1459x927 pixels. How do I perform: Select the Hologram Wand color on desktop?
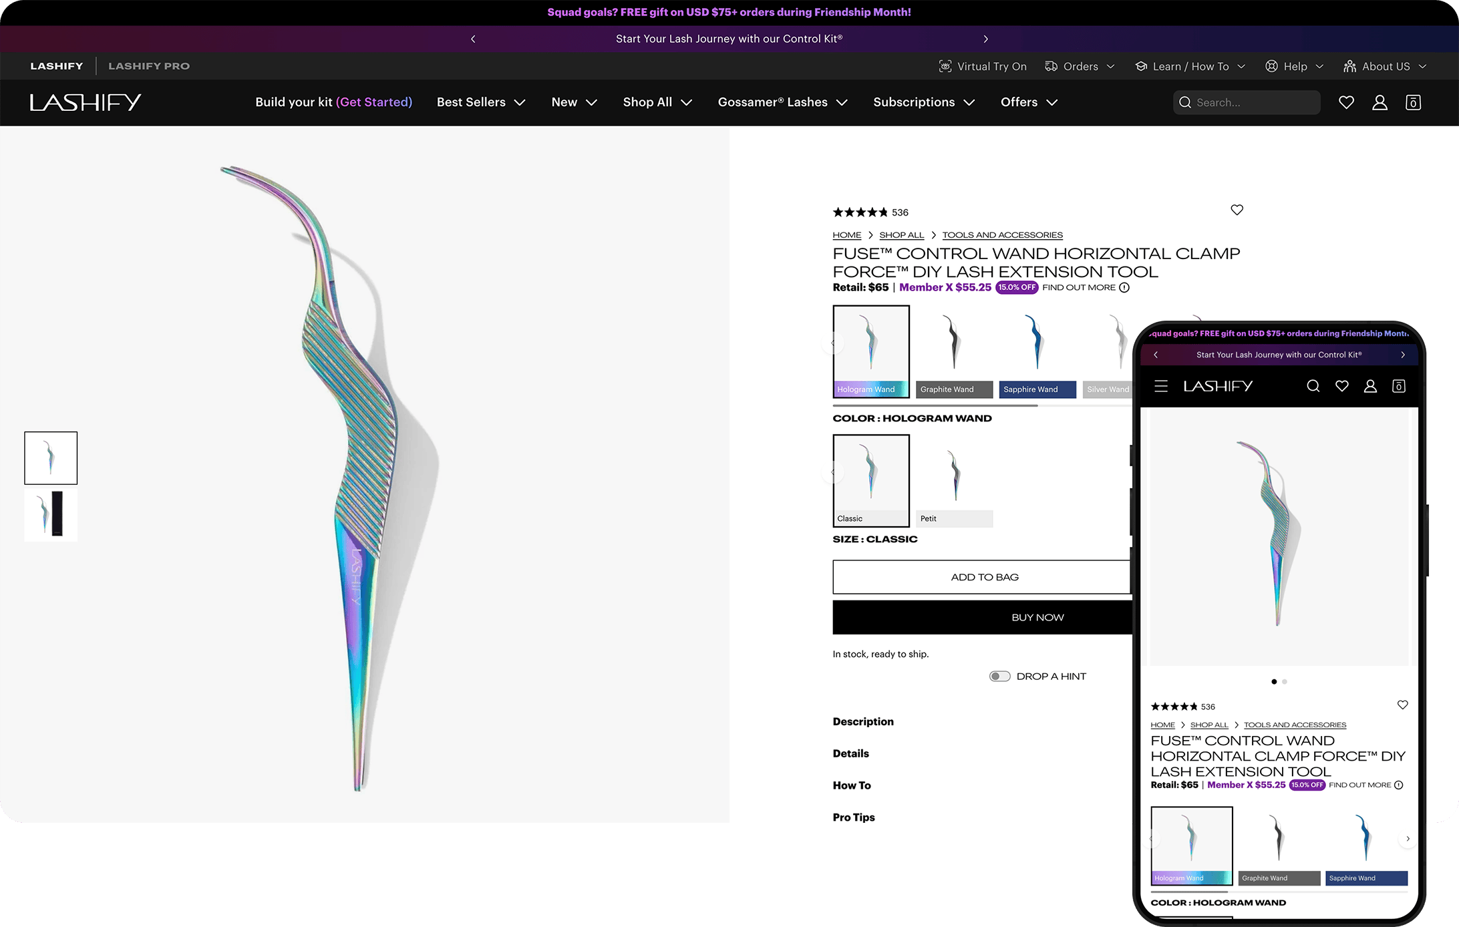click(871, 351)
